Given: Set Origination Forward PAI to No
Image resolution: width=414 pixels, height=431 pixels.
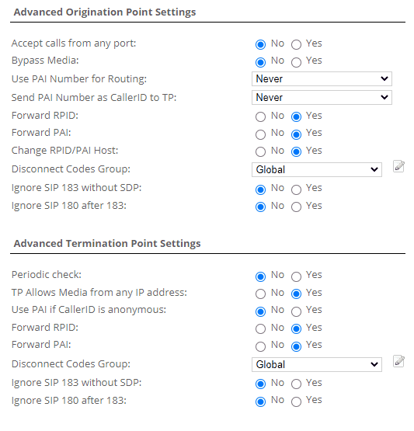Looking at the screenshot, I should (x=261, y=134).
